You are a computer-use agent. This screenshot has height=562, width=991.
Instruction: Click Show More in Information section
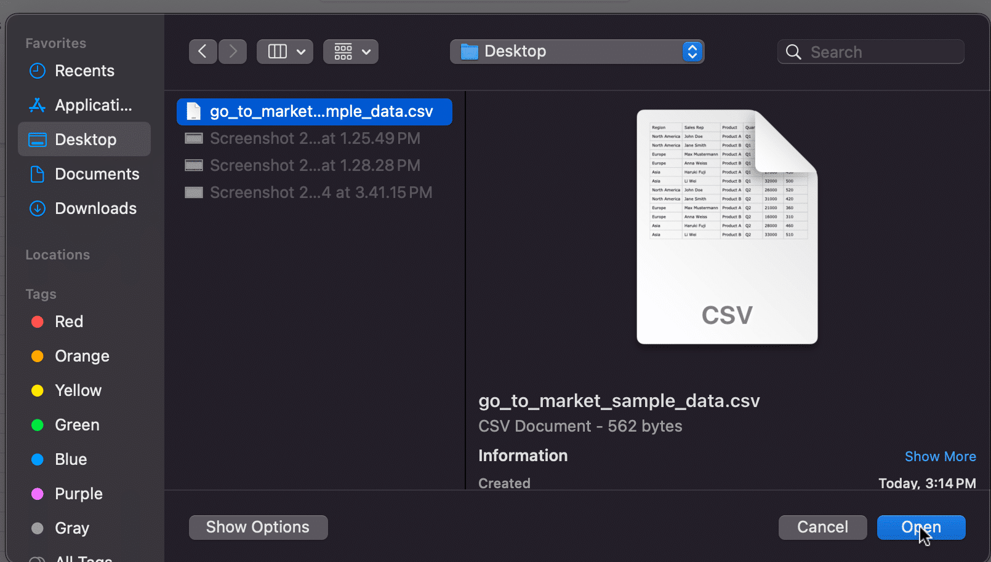tap(940, 456)
